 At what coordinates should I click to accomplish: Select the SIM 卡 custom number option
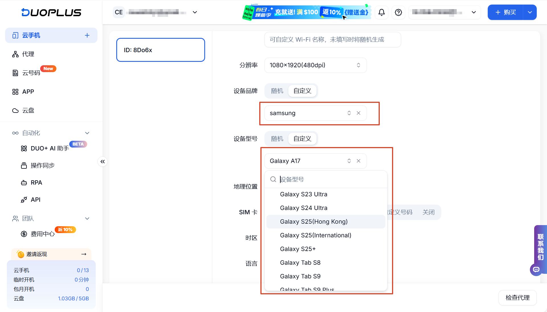click(400, 212)
